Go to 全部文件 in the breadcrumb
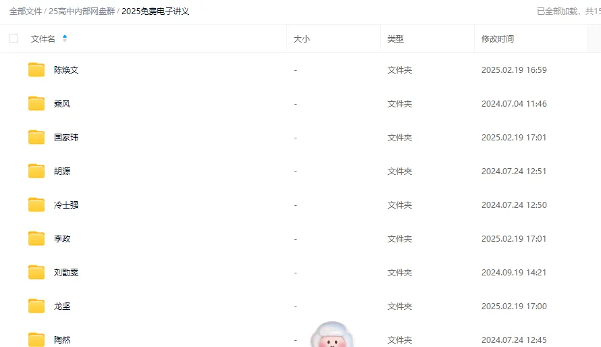This screenshot has height=347, width=601. [x=26, y=11]
